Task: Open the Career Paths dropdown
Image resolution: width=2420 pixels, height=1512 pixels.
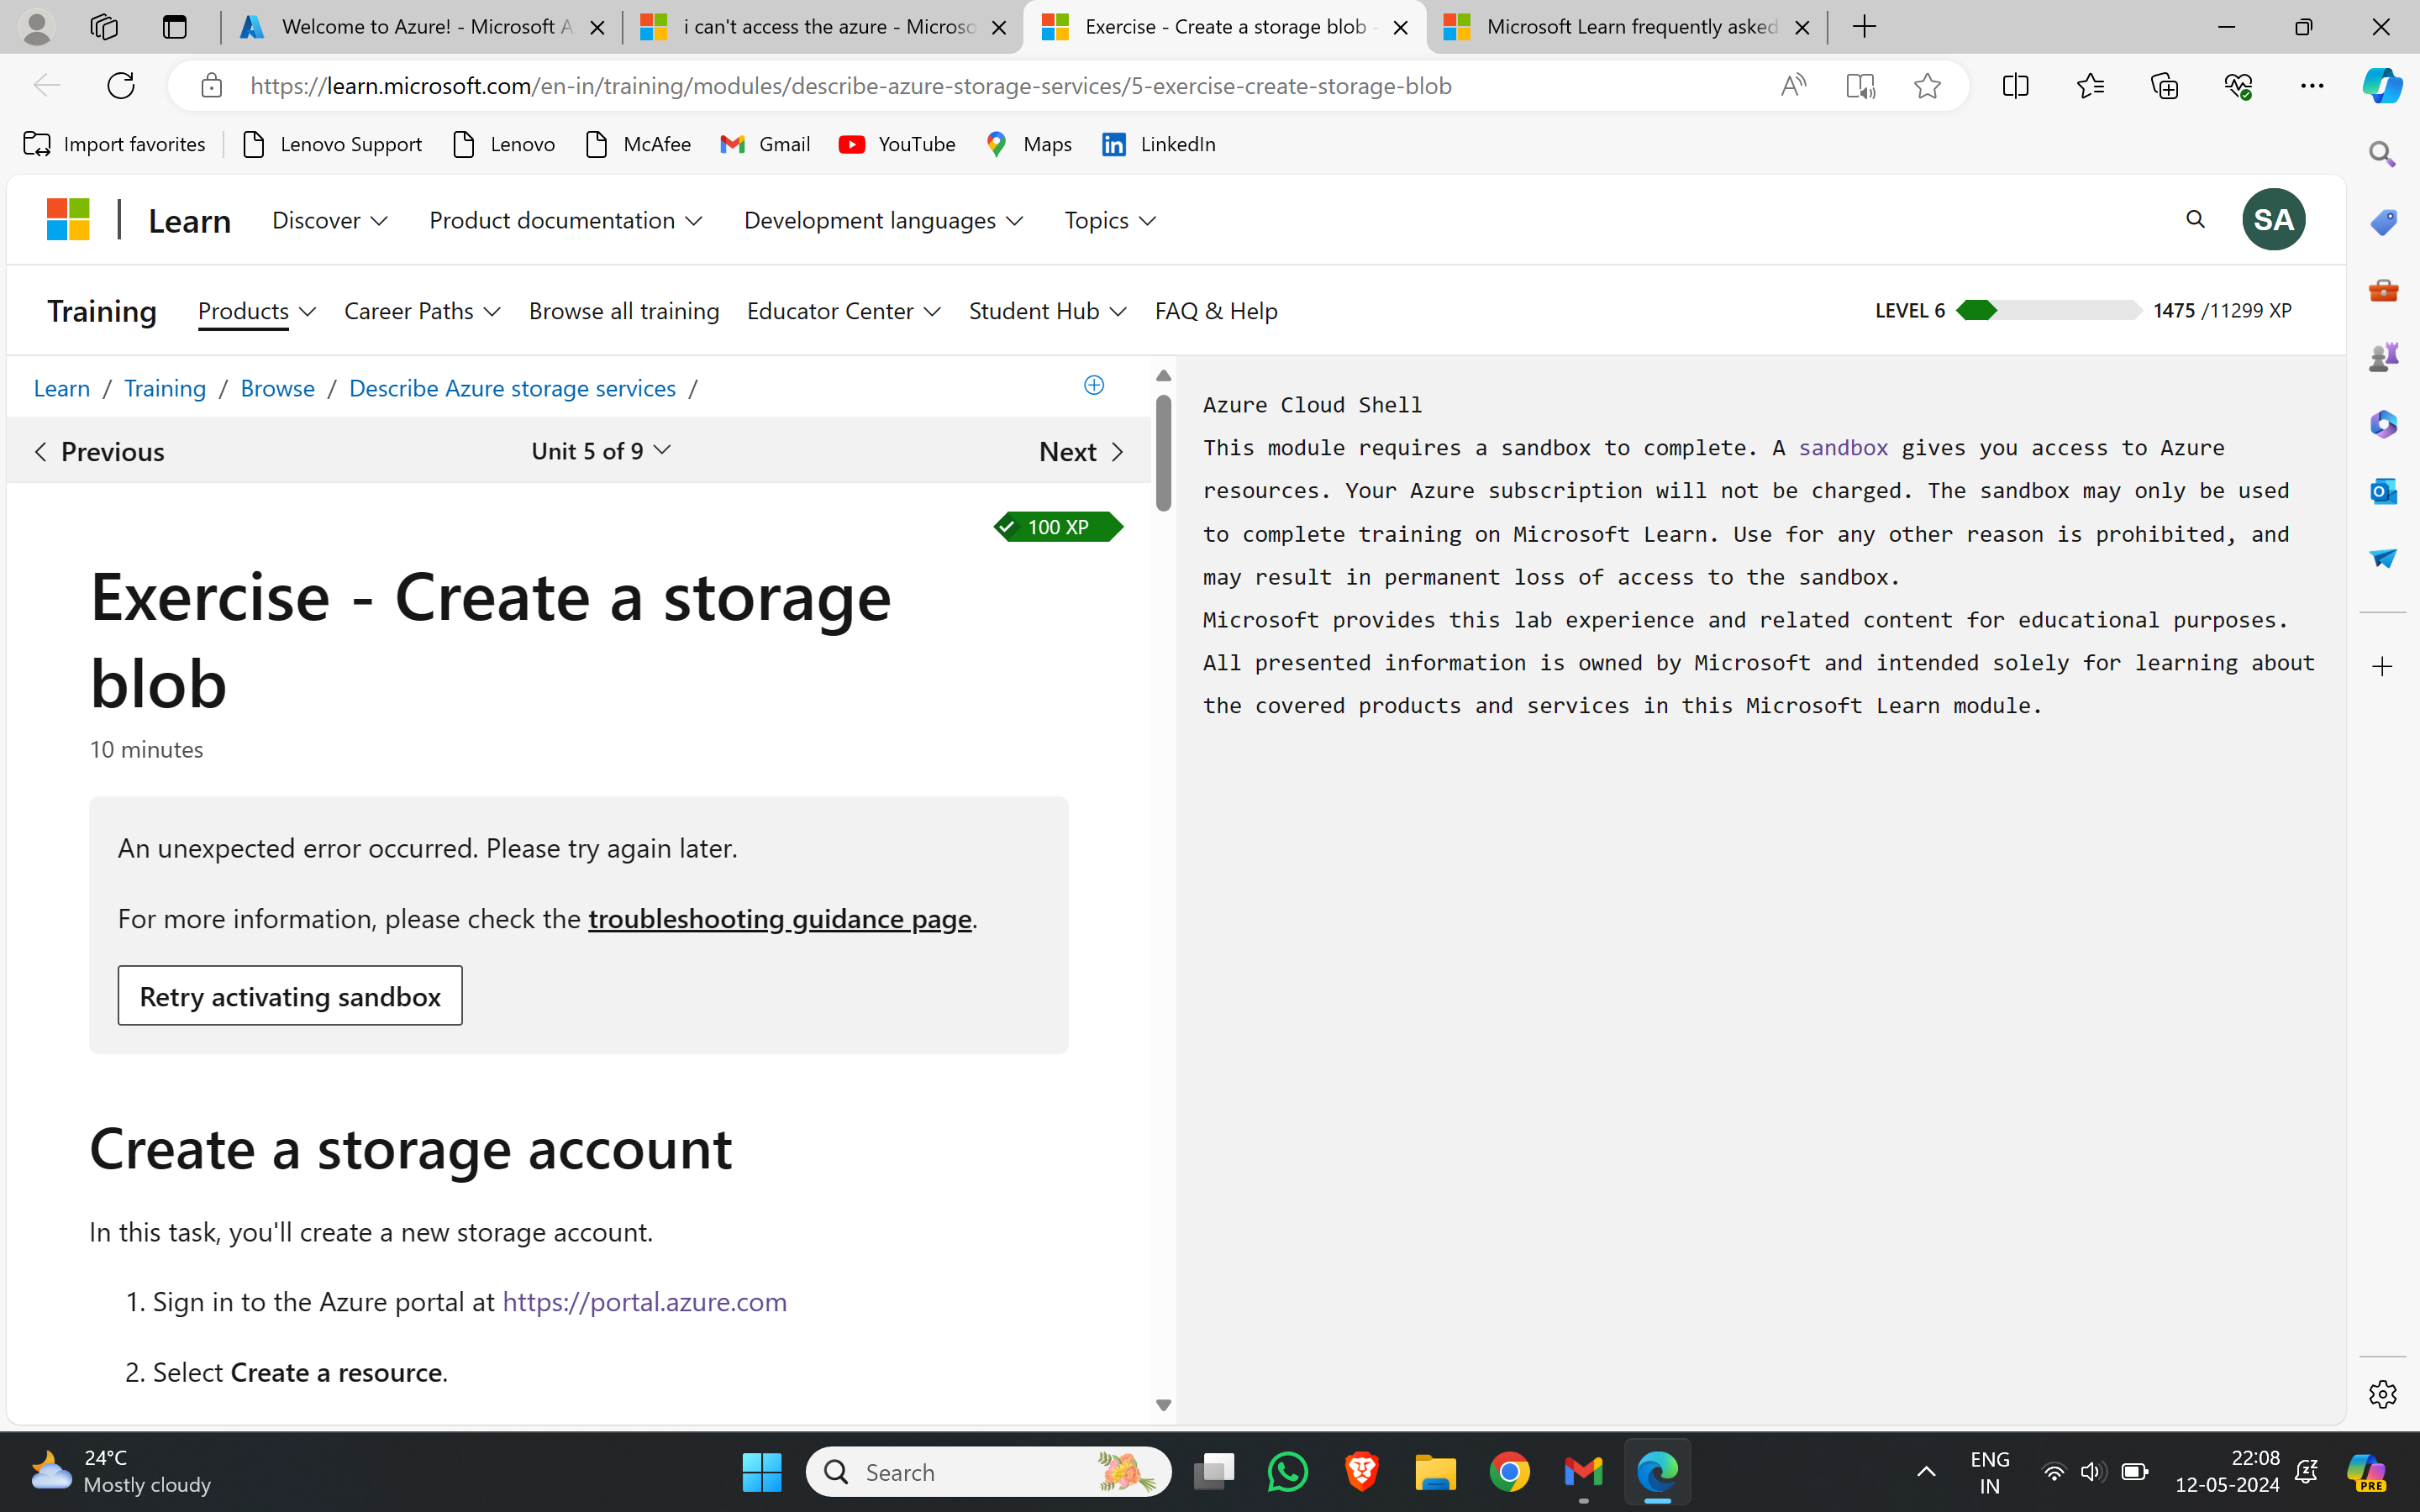Action: coord(421,311)
